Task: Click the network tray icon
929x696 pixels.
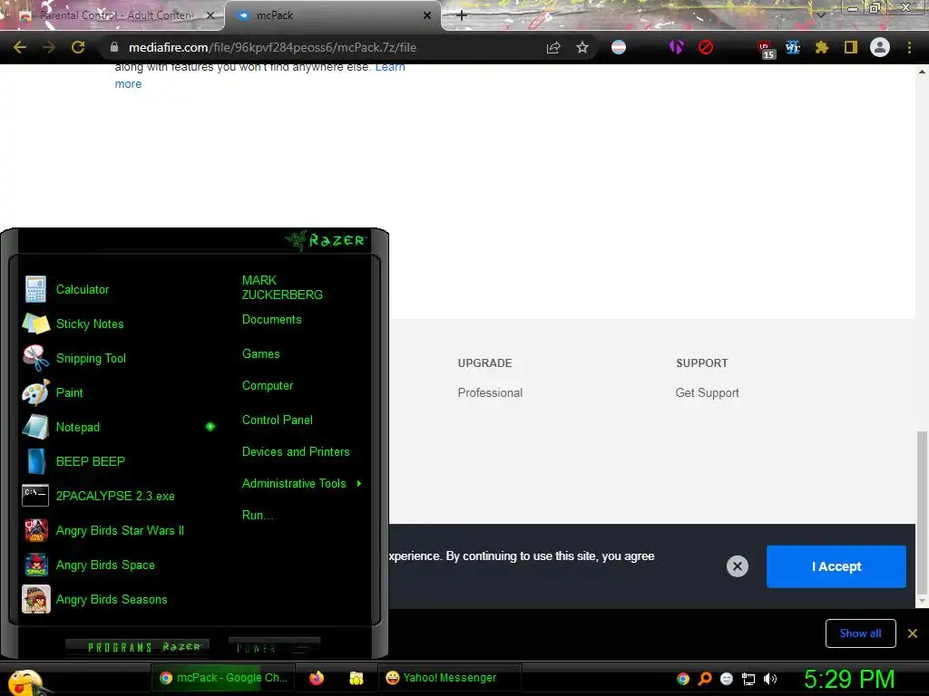Action: click(x=748, y=679)
